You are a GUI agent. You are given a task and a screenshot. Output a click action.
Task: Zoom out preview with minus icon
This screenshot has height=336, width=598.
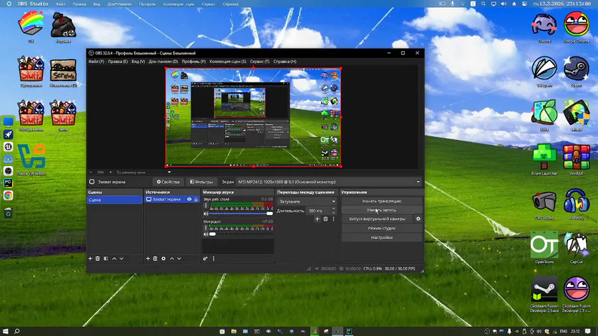click(x=91, y=172)
